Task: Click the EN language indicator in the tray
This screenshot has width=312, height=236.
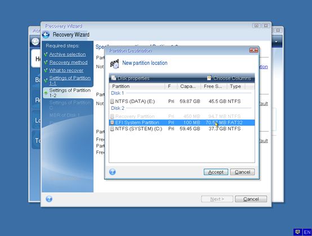Action: click(x=307, y=232)
